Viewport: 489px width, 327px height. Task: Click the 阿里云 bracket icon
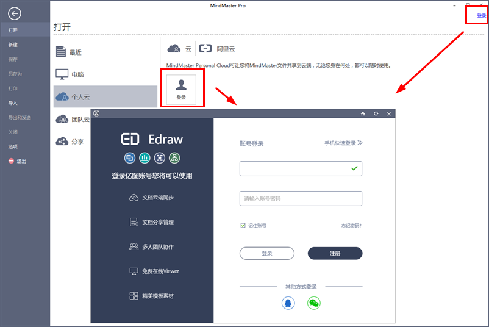(x=205, y=48)
